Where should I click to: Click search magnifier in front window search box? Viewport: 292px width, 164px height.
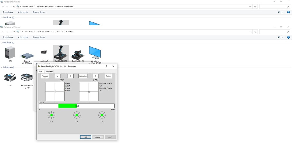click(288, 32)
